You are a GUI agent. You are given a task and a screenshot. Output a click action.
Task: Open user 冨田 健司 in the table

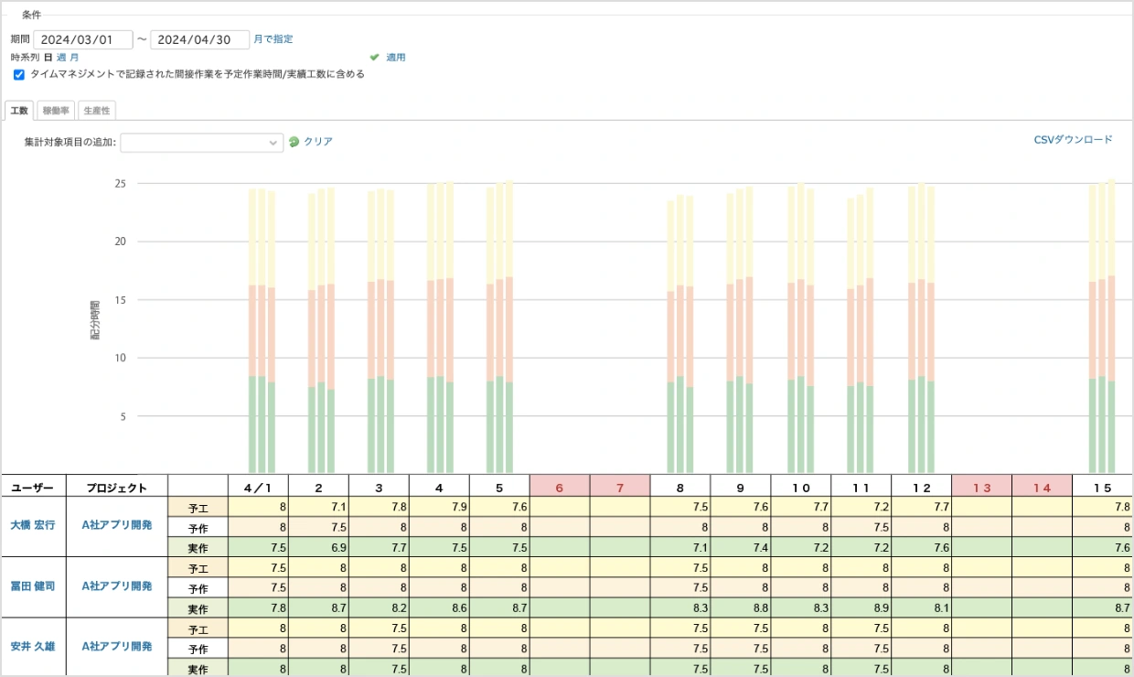(33, 586)
